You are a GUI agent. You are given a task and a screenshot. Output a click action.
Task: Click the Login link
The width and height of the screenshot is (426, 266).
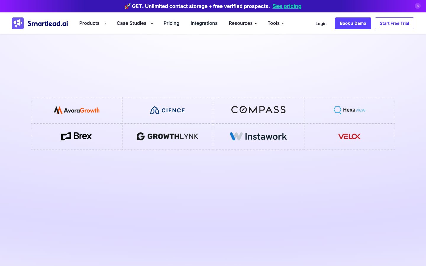click(321, 23)
